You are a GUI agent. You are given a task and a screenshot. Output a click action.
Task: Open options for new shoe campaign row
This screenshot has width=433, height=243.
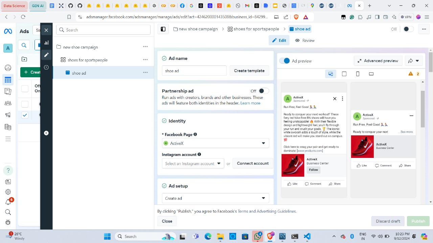pos(145,47)
